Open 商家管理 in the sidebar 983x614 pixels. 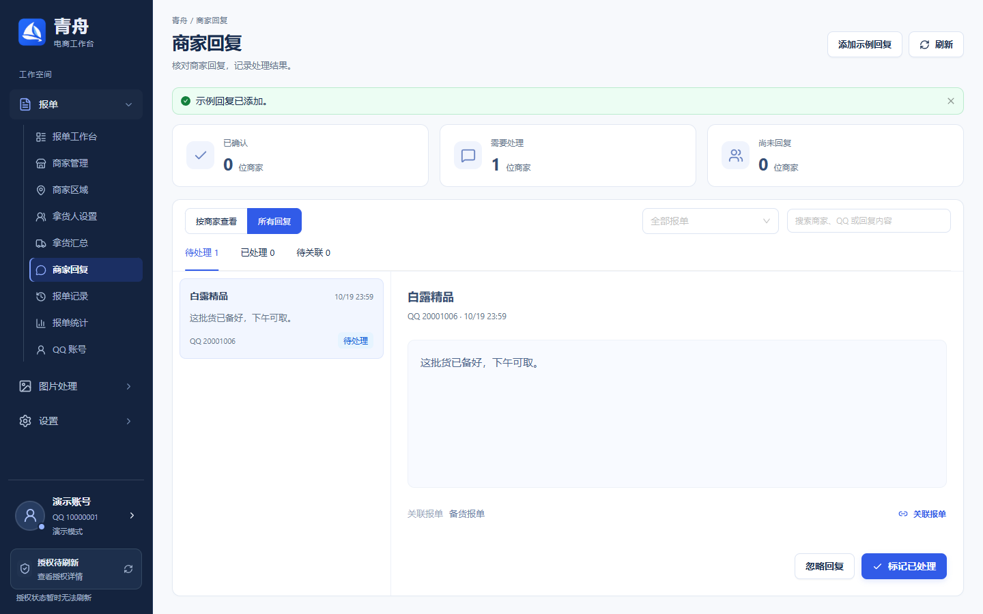tap(86, 163)
